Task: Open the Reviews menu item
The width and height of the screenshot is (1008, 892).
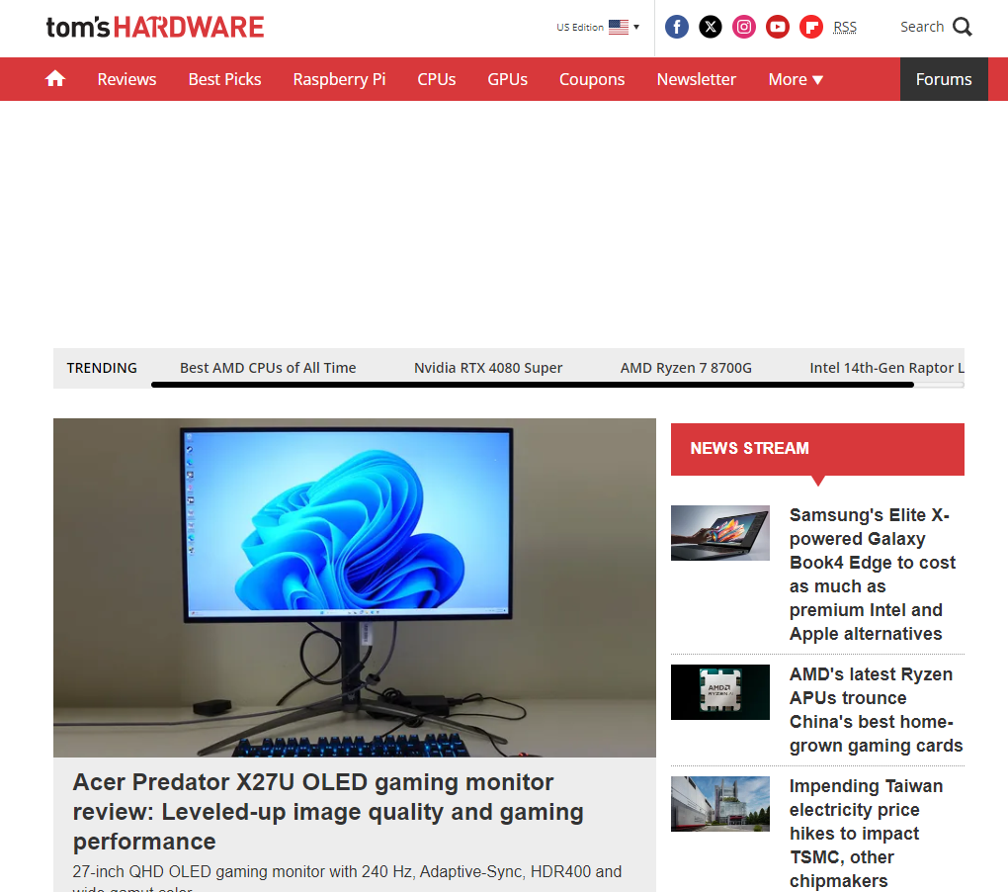Action: click(126, 79)
